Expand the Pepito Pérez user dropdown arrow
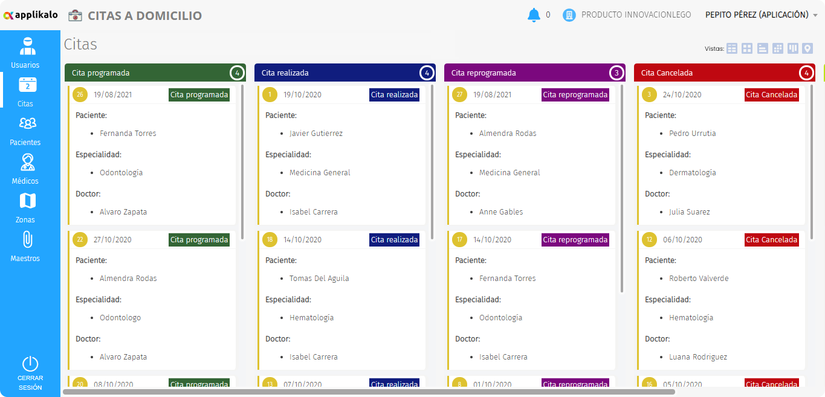 tap(815, 16)
